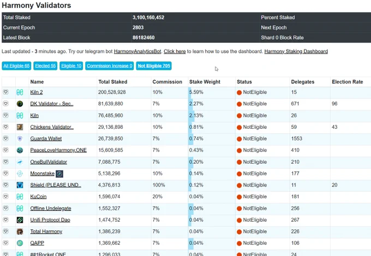Image resolution: width=371 pixels, height=256 pixels.
Task: Filter by Commission Increase 0
Action: click(110, 66)
